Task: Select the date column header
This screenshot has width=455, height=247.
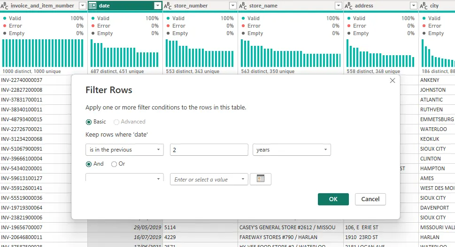Action: click(125, 6)
